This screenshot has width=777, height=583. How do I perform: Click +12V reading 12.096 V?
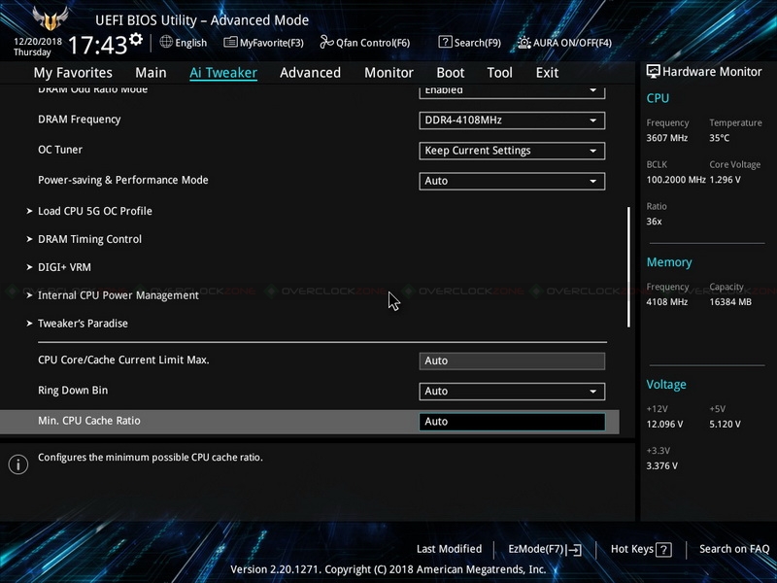pos(664,424)
